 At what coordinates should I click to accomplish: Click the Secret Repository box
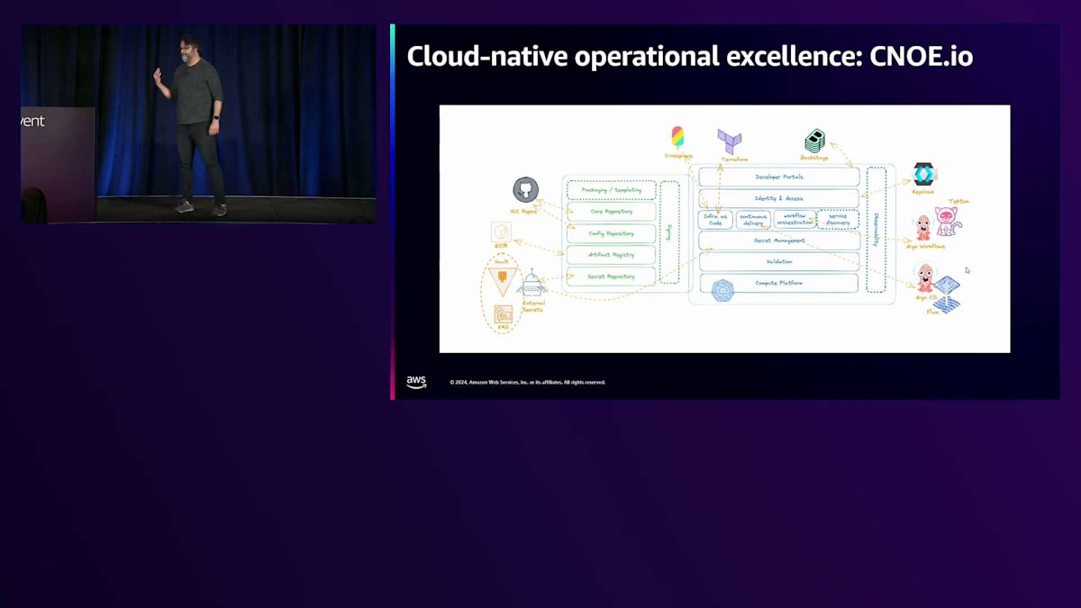[x=611, y=277]
